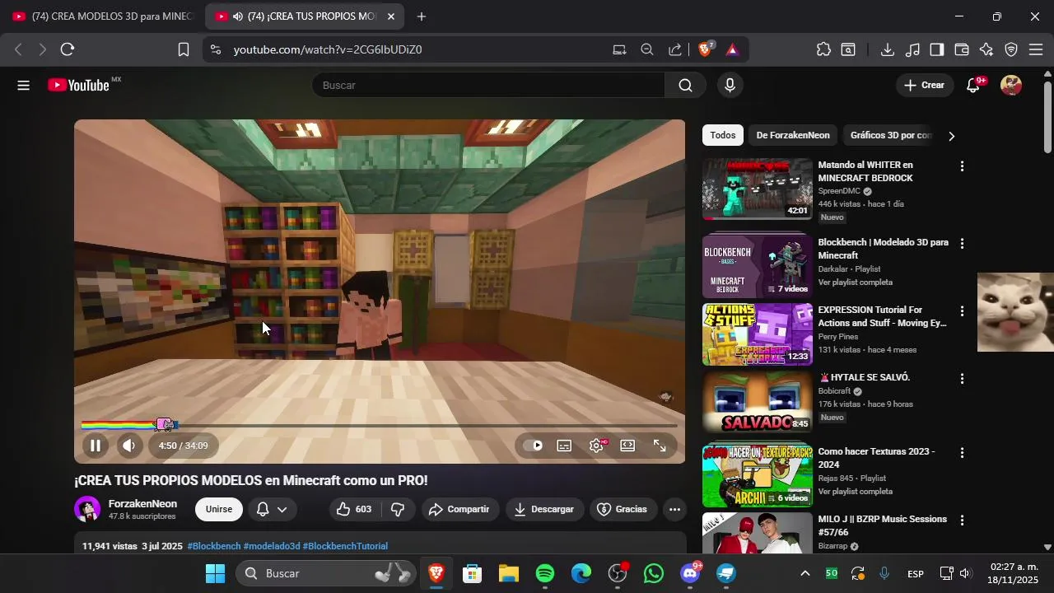The width and height of the screenshot is (1054, 593).
Task: Start voice search with microphone icon
Action: point(730,86)
